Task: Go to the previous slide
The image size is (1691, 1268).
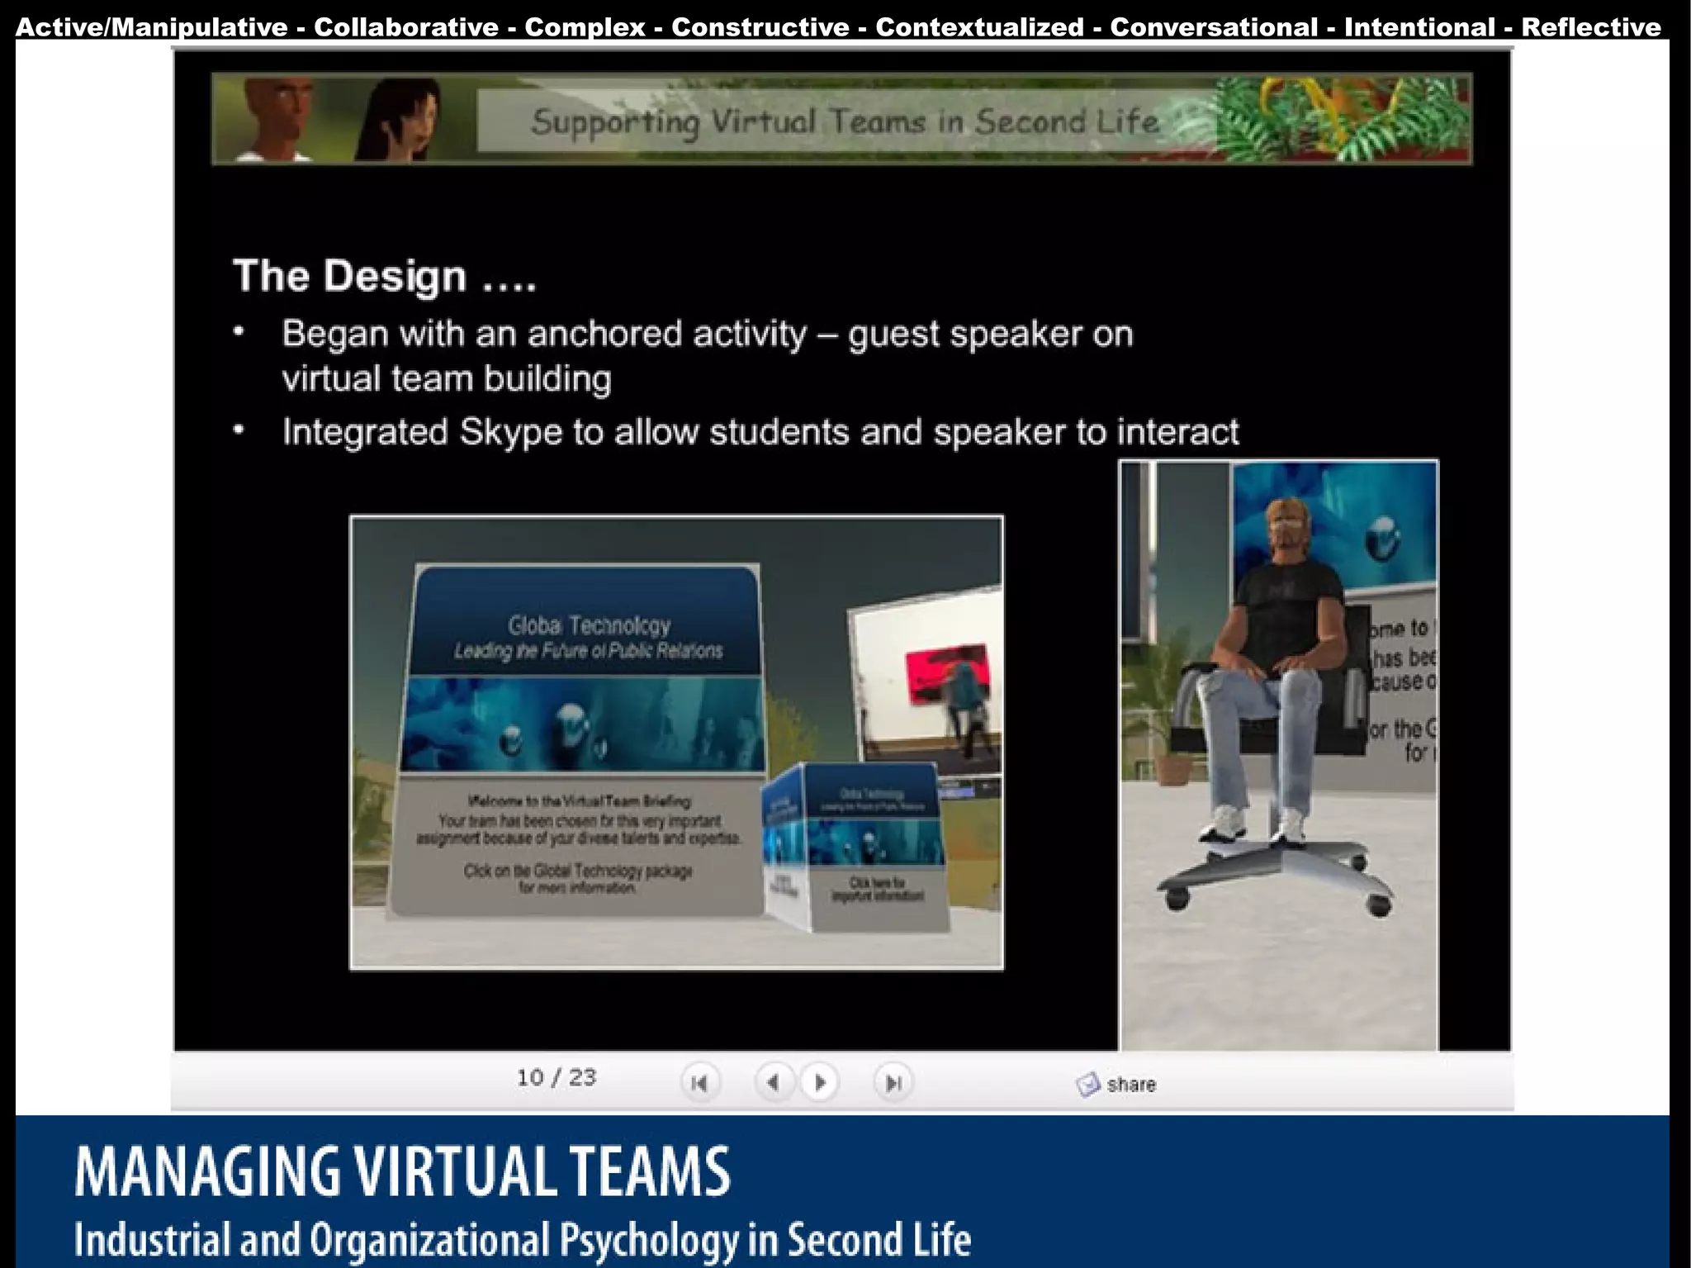Action: pyautogui.click(x=773, y=1082)
